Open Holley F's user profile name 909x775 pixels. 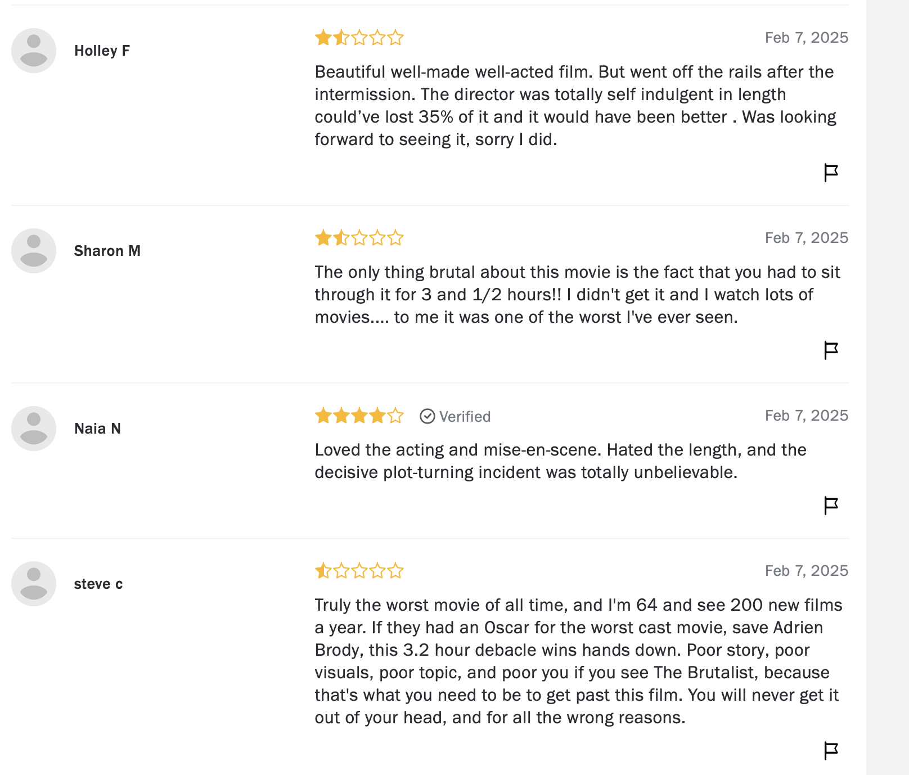[102, 51]
